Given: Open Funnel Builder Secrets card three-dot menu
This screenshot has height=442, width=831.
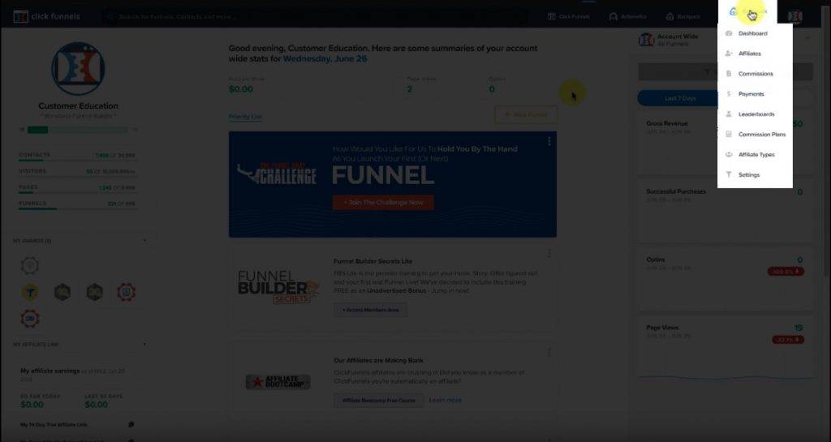Looking at the screenshot, I should click(x=549, y=254).
